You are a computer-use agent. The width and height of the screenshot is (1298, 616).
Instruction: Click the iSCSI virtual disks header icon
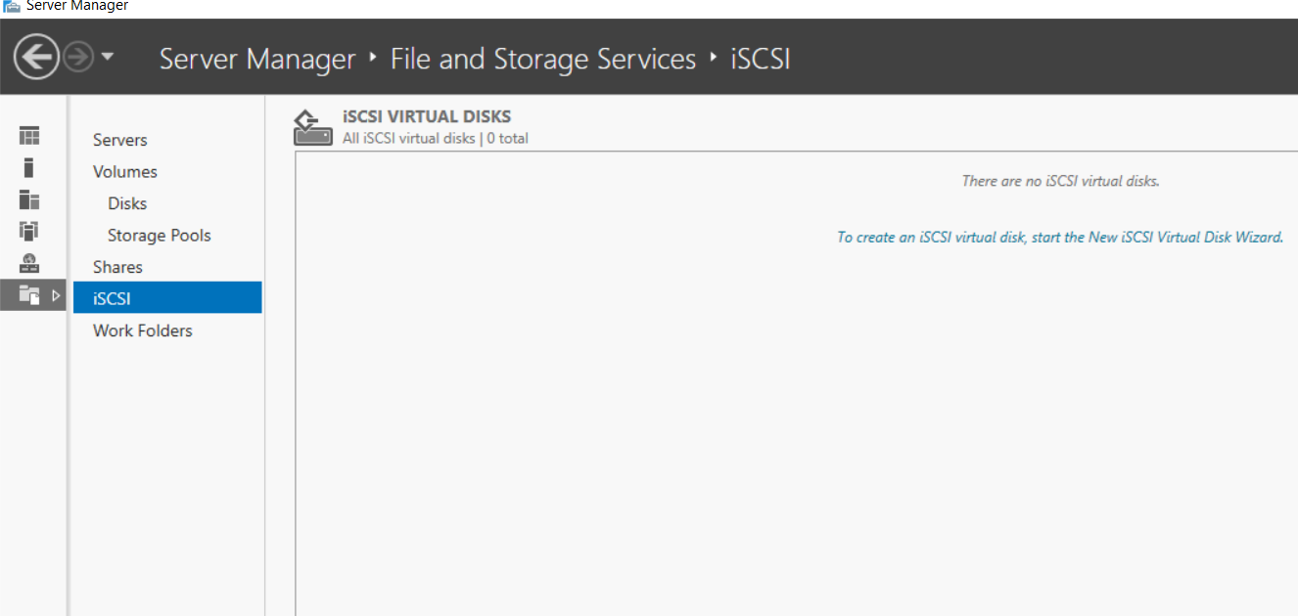313,127
